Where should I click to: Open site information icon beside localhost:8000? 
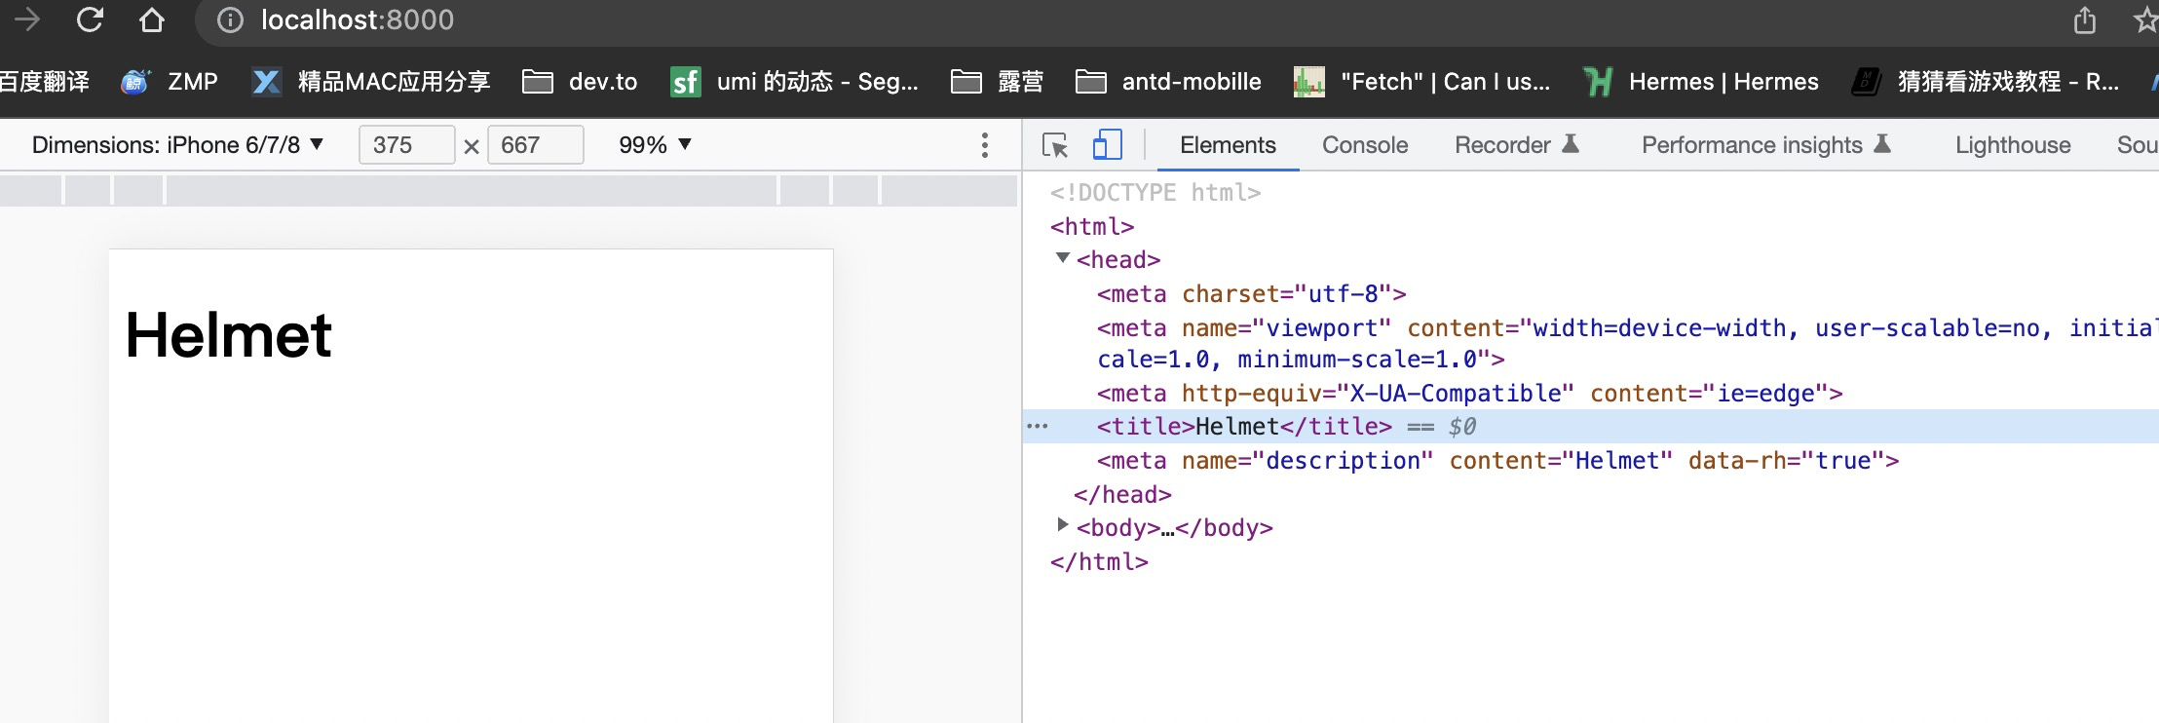(230, 19)
